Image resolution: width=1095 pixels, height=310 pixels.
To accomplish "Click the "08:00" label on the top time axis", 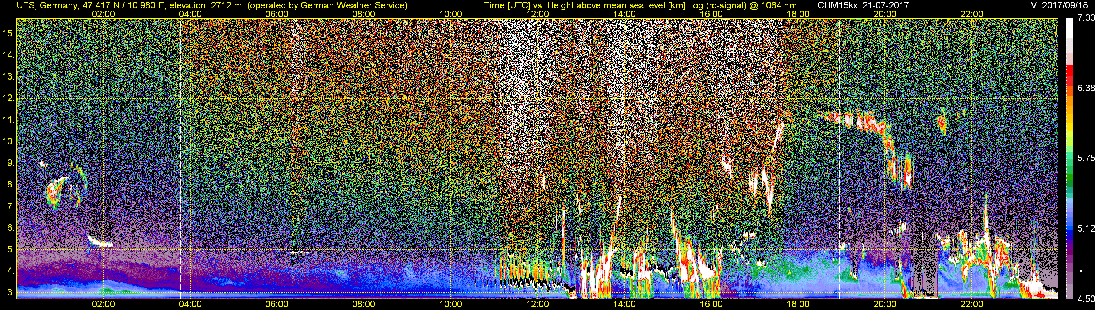I will (364, 14).
